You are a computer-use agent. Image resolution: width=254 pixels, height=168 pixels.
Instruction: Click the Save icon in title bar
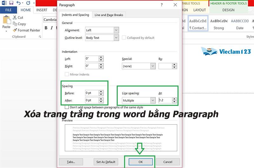pyautogui.click(x=11, y=3)
